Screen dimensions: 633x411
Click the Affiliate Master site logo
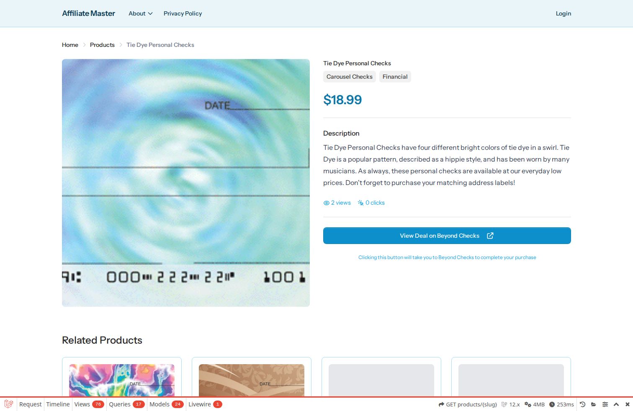(88, 13)
